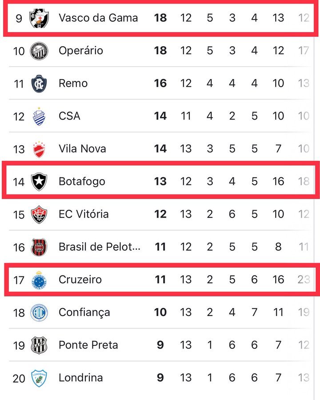Image resolution: width=320 pixels, height=400 pixels.
Task: Click Remo's bold points value 16
Action: click(160, 84)
